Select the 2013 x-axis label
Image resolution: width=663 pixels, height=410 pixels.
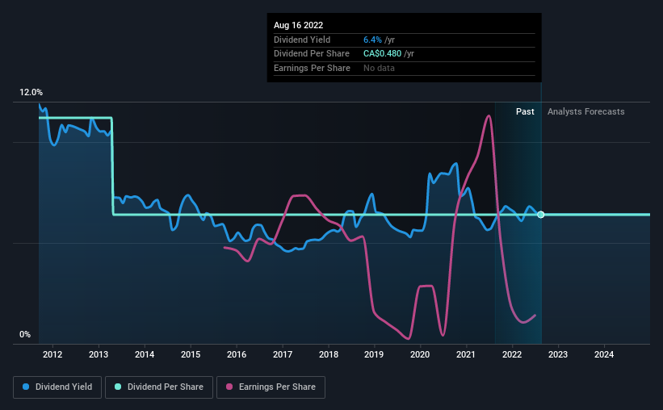click(x=99, y=354)
